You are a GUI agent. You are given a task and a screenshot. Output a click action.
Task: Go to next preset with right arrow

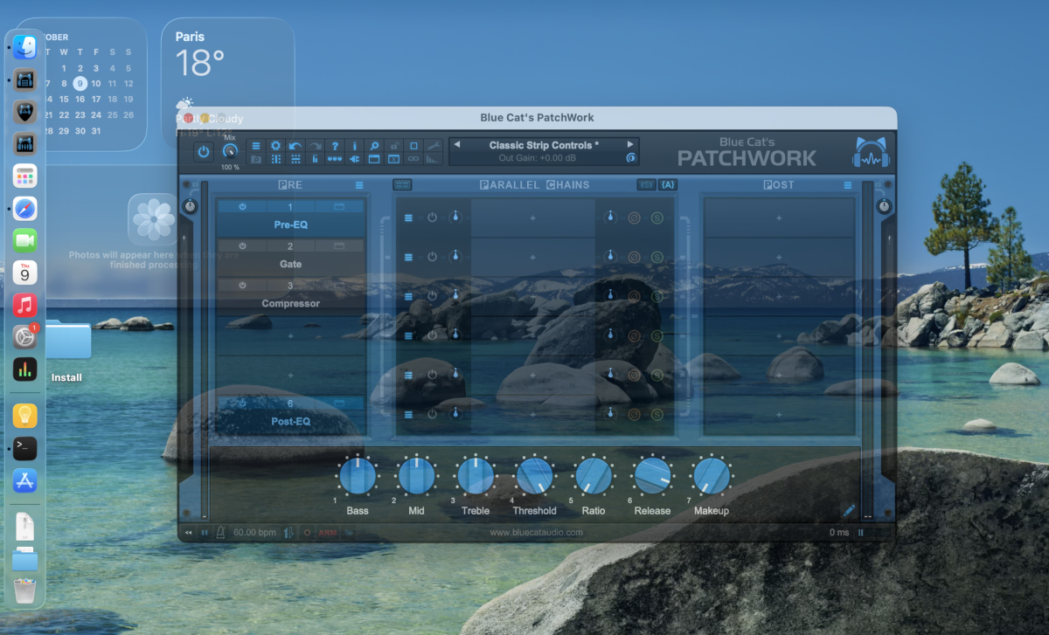click(x=629, y=144)
